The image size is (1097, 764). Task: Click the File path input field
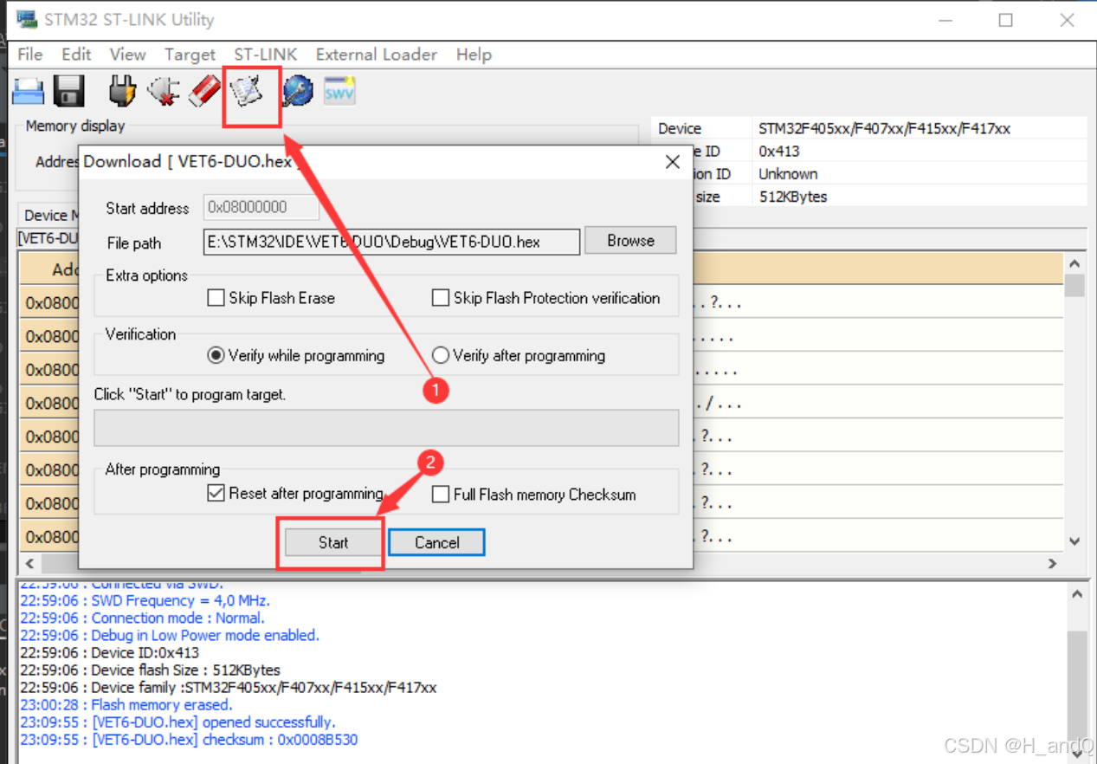[x=391, y=242]
